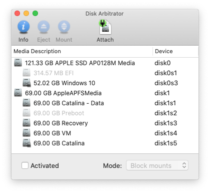Click the Mount toolbar icon
This screenshot has width=210, height=193.
click(x=64, y=27)
